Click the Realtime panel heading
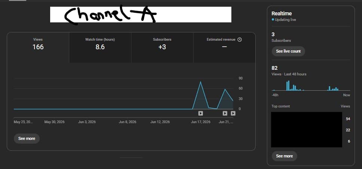The image size is (362, 169). [x=282, y=13]
